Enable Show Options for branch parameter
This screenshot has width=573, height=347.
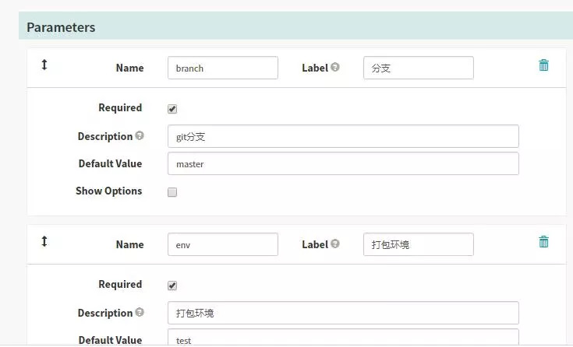coord(172,192)
